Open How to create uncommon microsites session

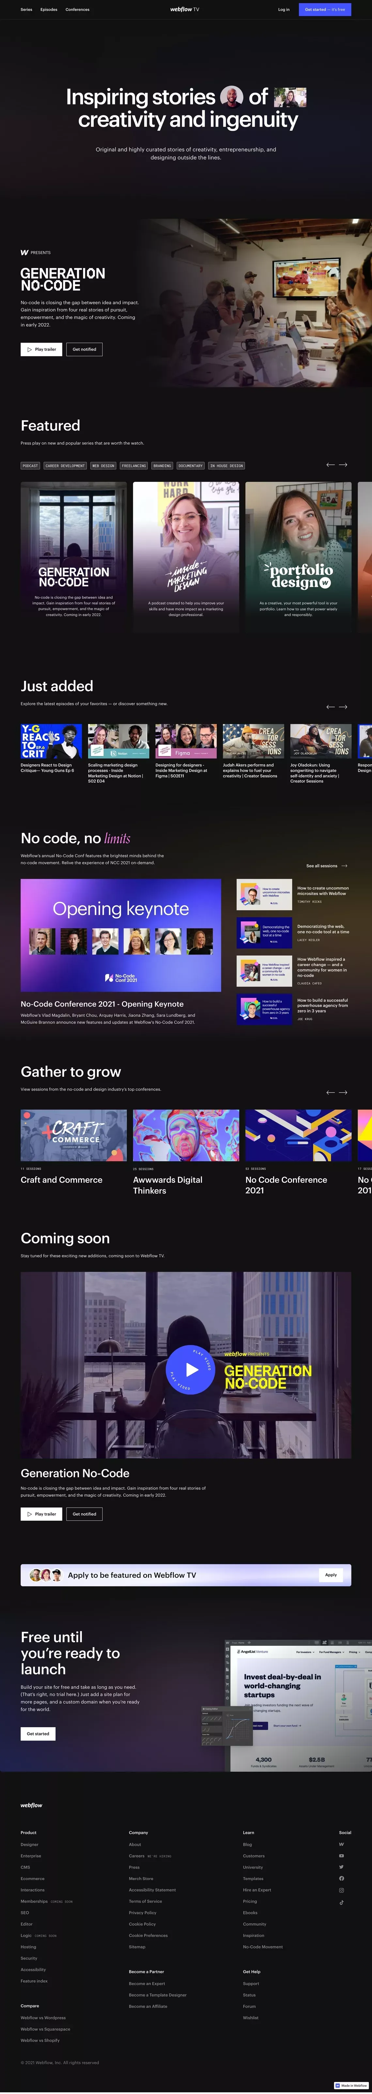(293, 894)
